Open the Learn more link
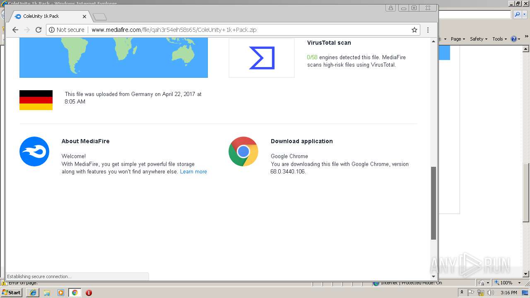530x298 pixels. pyautogui.click(x=193, y=172)
